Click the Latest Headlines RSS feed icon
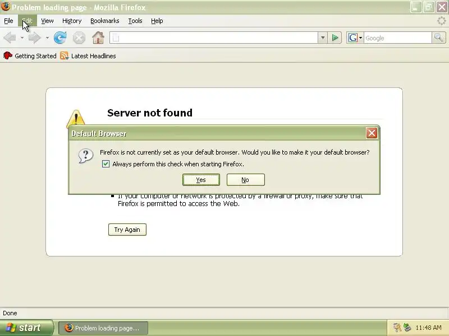The image size is (449, 336). click(64, 55)
